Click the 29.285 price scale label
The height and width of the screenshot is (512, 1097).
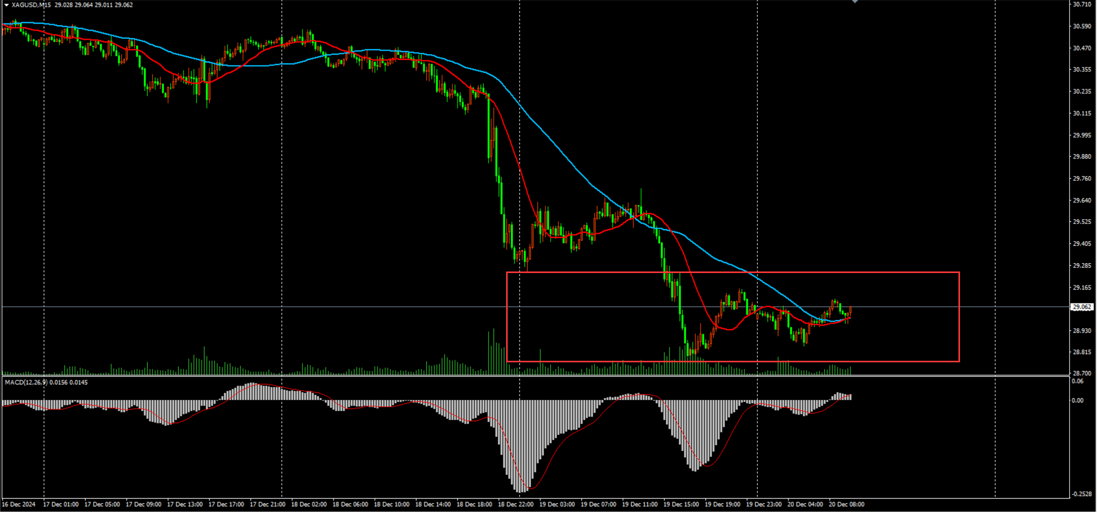1082,266
